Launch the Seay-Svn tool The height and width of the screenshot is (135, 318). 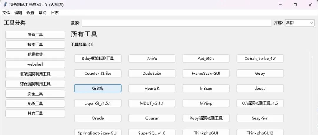(260, 118)
